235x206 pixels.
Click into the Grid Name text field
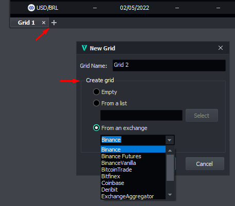[x=169, y=65]
